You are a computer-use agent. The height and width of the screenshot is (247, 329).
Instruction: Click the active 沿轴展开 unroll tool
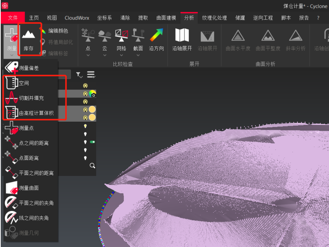click(182, 39)
